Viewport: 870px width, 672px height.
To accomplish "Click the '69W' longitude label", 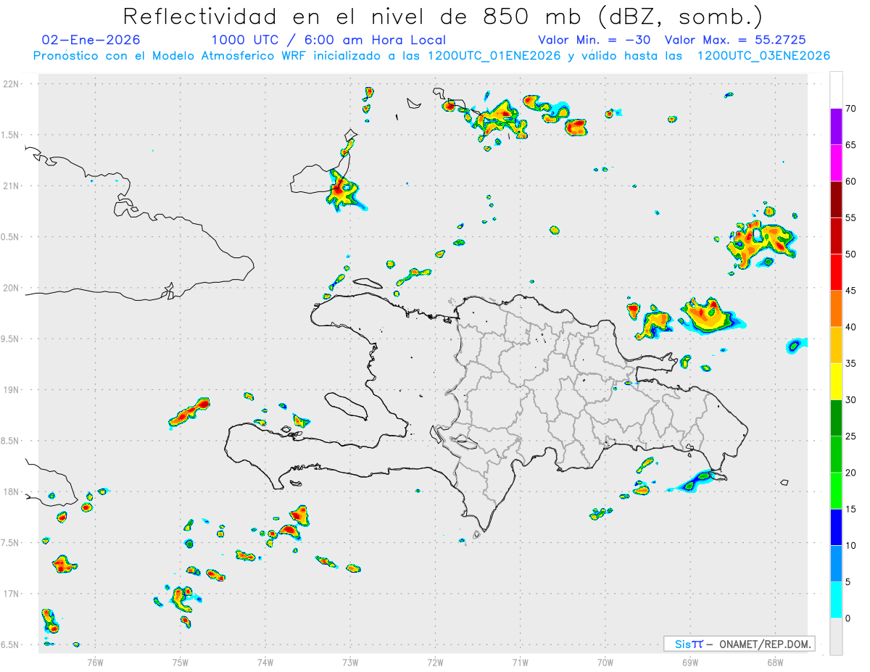I will 689,662.
